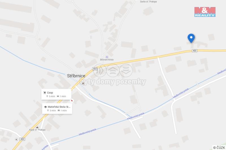Click the graduation cap school icon
226x150 pixels.
pyautogui.click(x=45, y=107)
